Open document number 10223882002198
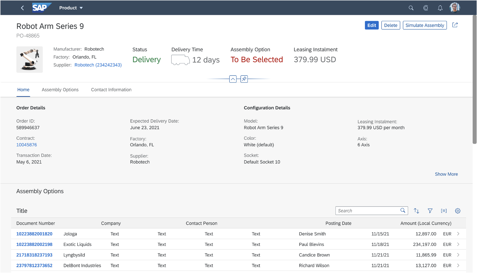Viewport: 477px width, 275px height. [x=34, y=245]
